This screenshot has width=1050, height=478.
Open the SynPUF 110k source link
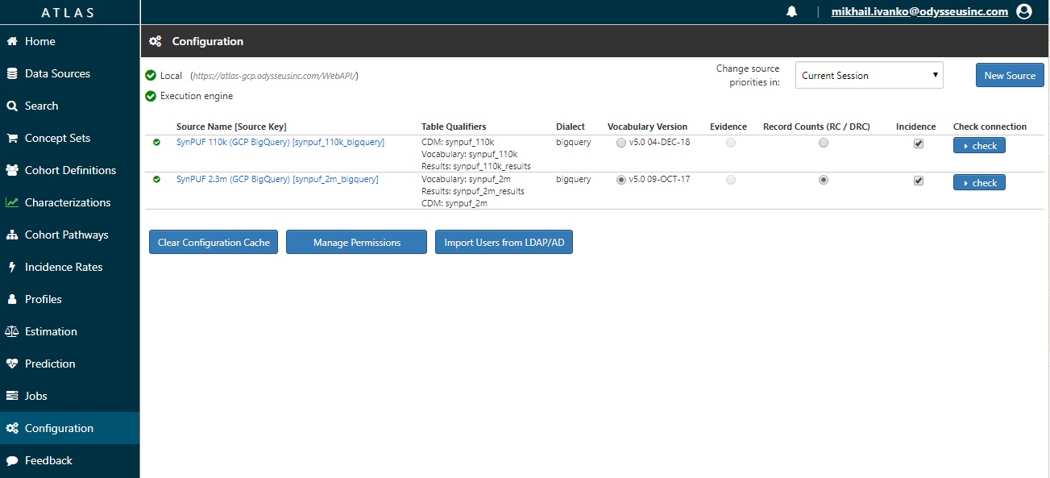pyautogui.click(x=278, y=142)
